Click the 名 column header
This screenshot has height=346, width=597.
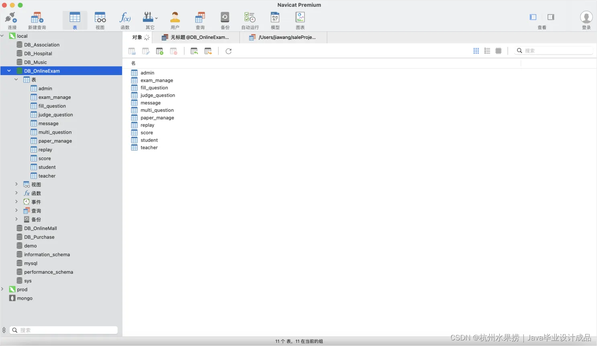[x=133, y=63]
